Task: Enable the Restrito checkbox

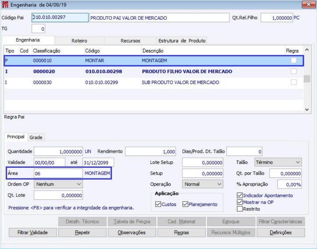Action: [x=240, y=209]
